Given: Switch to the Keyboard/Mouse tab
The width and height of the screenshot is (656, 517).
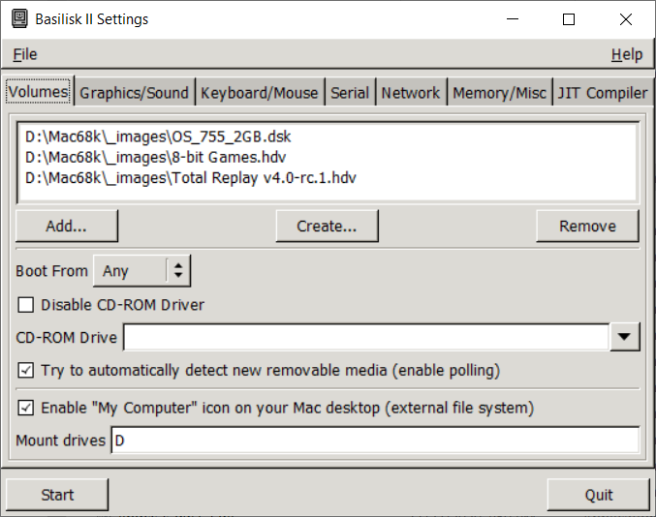Looking at the screenshot, I should (x=260, y=93).
